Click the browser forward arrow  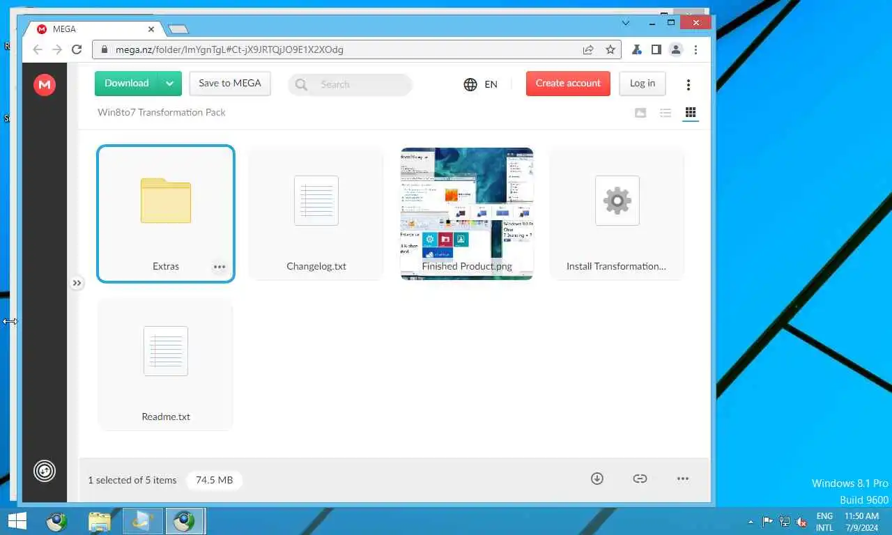tap(57, 49)
